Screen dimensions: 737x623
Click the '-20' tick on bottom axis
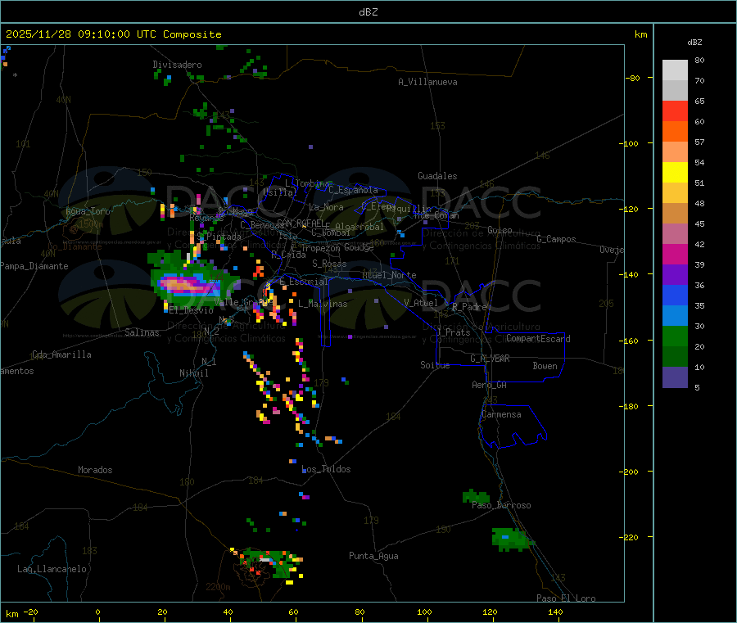(30, 612)
